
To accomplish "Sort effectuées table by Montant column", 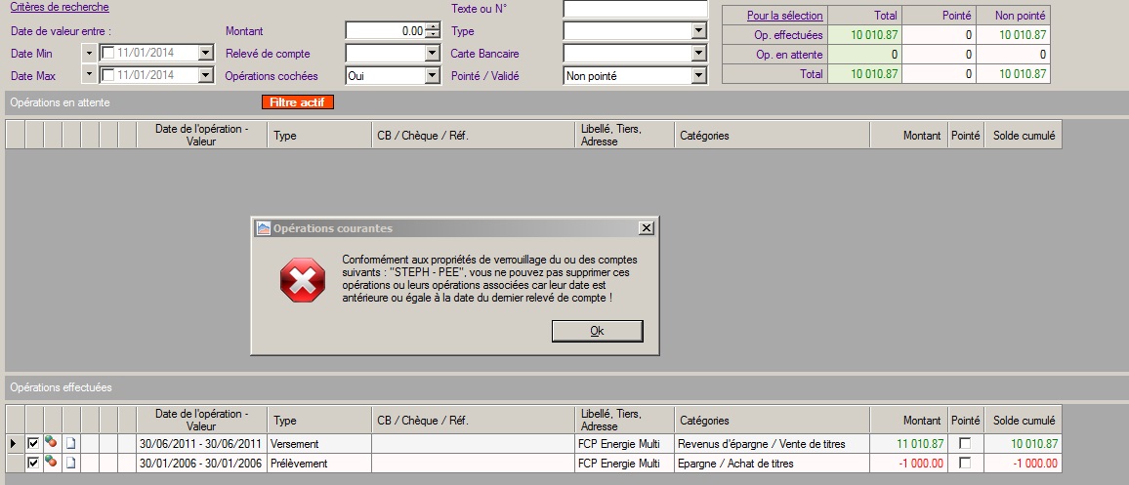I will click(908, 420).
